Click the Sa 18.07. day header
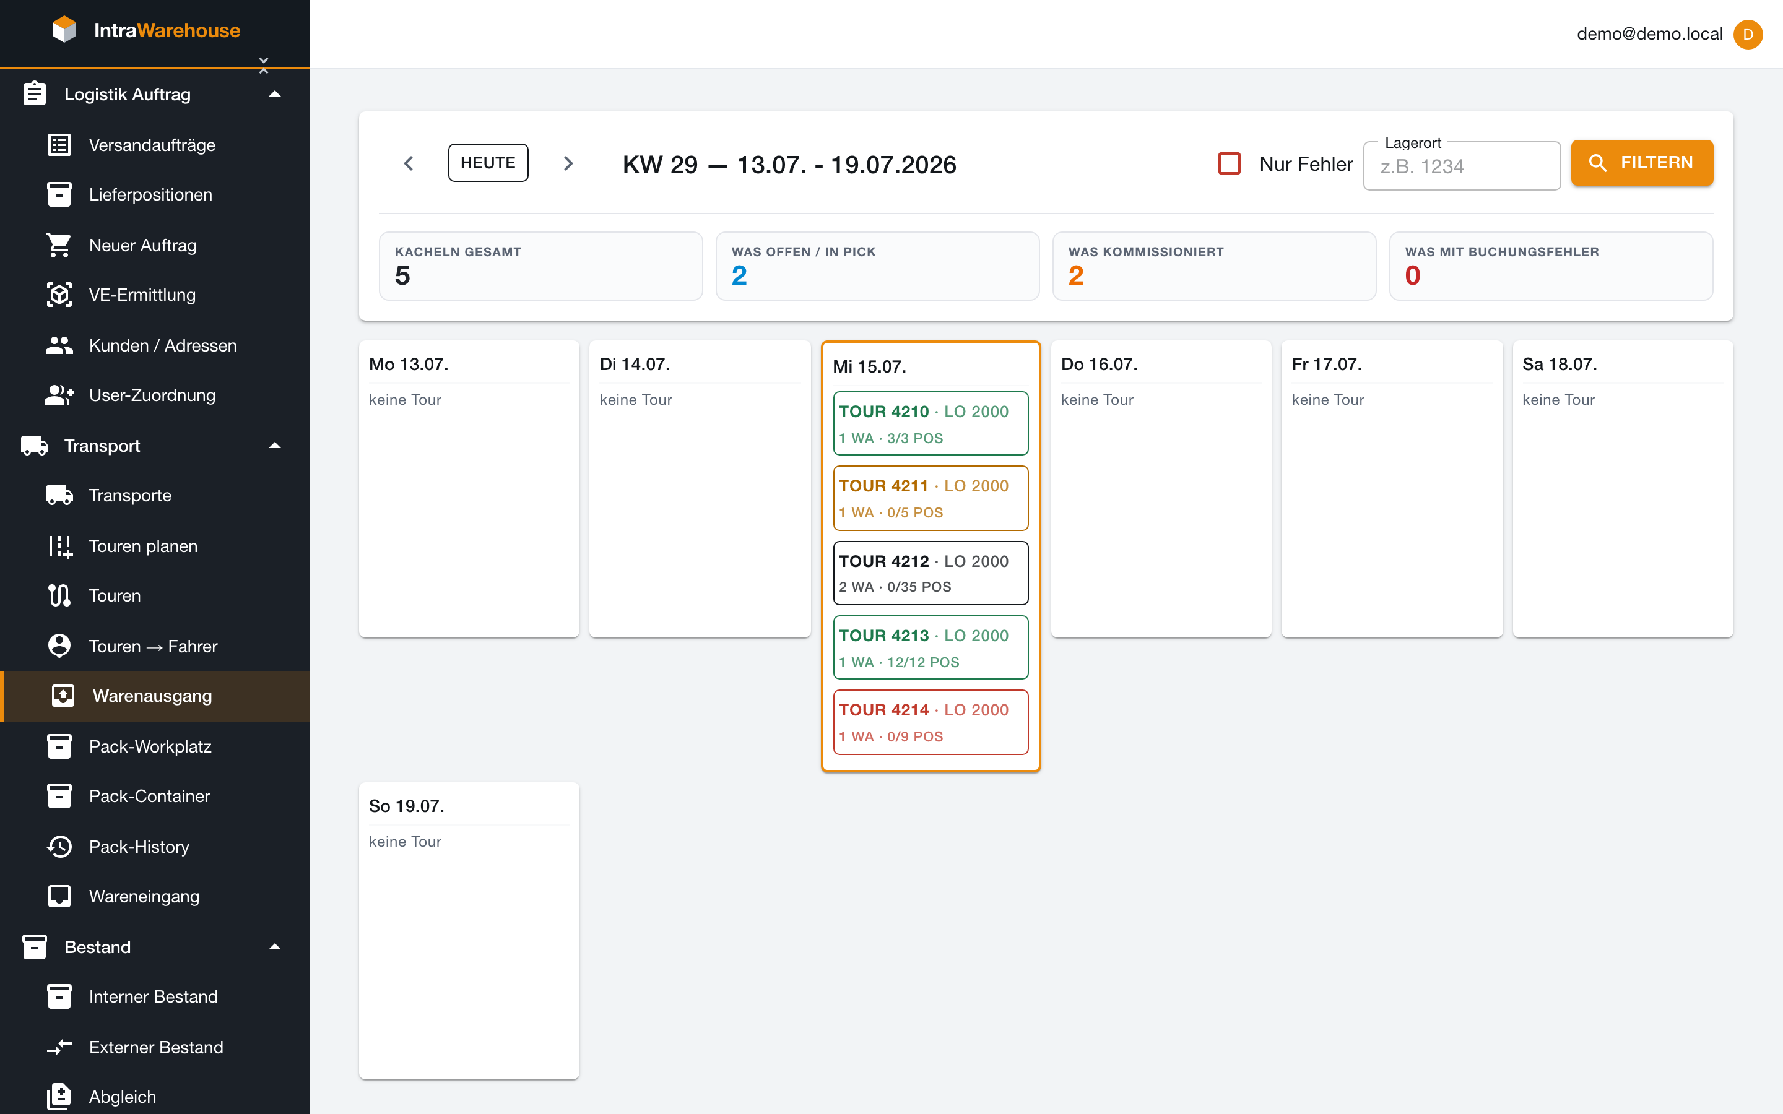Viewport: 1783px width, 1114px height. coord(1560,364)
